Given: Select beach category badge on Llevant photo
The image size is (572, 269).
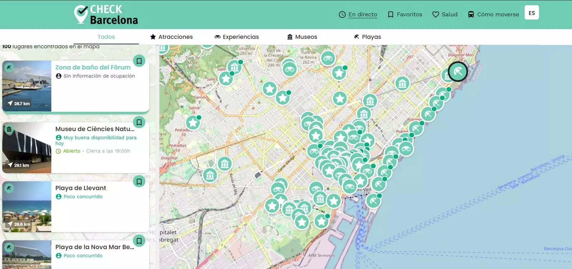Looking at the screenshot, I should pyautogui.click(x=9, y=188).
